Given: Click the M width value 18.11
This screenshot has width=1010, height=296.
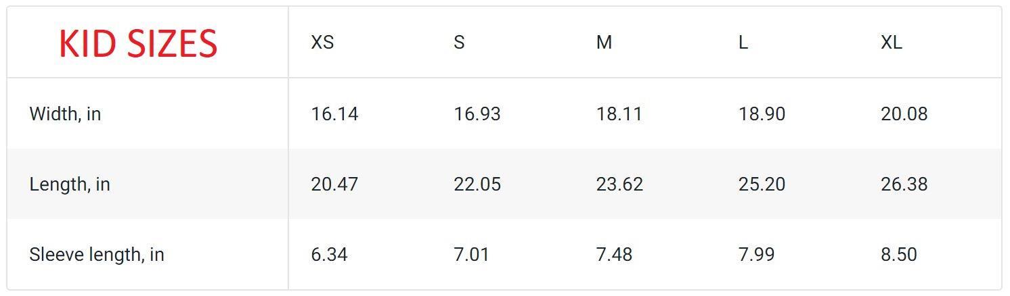Looking at the screenshot, I should (619, 114).
